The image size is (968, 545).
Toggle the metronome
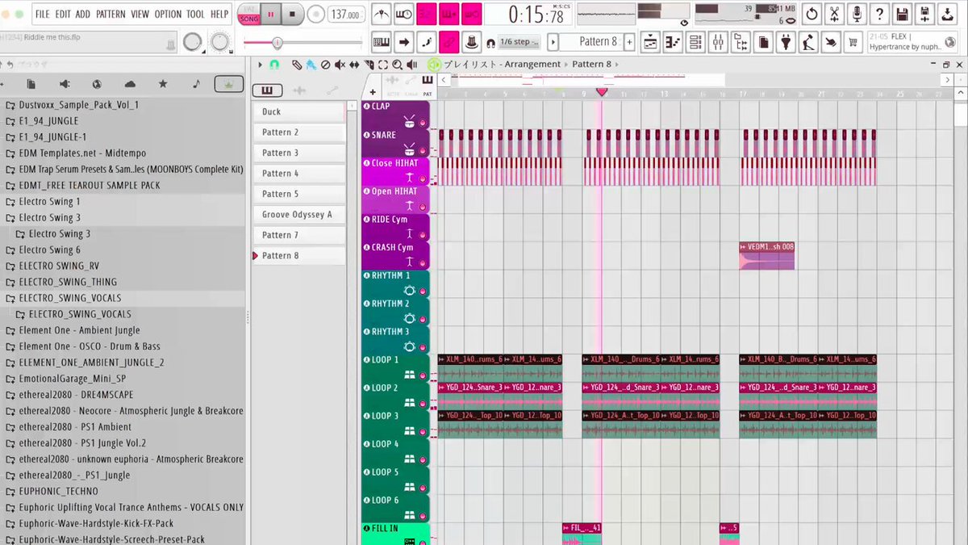click(x=381, y=14)
